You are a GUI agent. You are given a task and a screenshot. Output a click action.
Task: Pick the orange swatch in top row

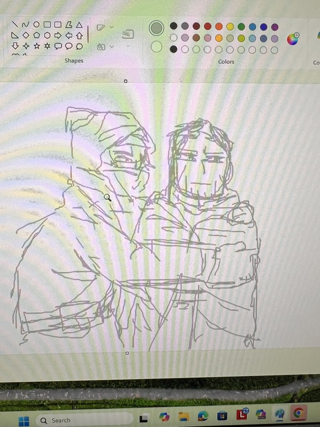(219, 26)
